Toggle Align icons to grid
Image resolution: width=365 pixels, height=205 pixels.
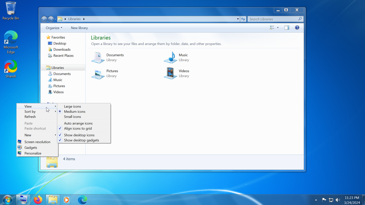(x=84, y=128)
